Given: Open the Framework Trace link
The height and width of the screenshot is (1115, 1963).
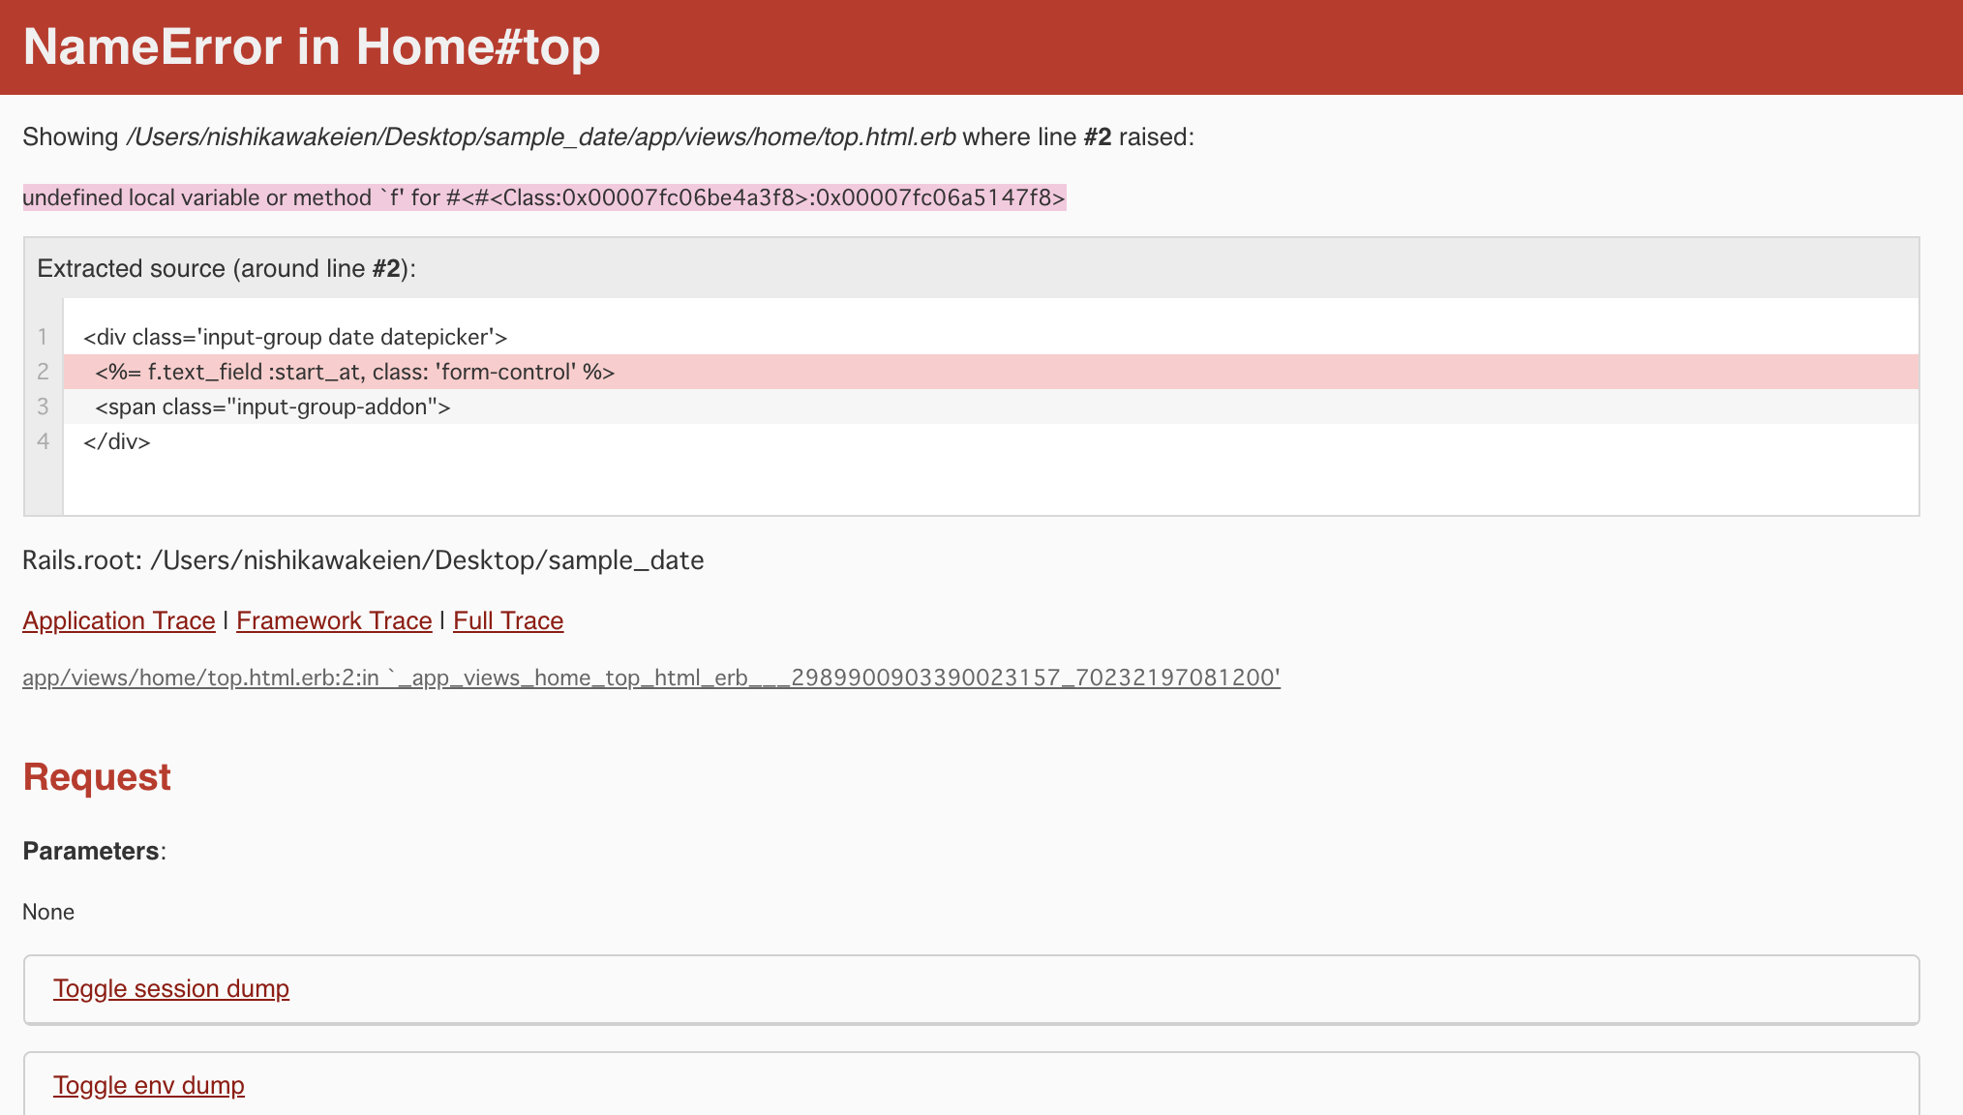Looking at the screenshot, I should (x=334, y=620).
